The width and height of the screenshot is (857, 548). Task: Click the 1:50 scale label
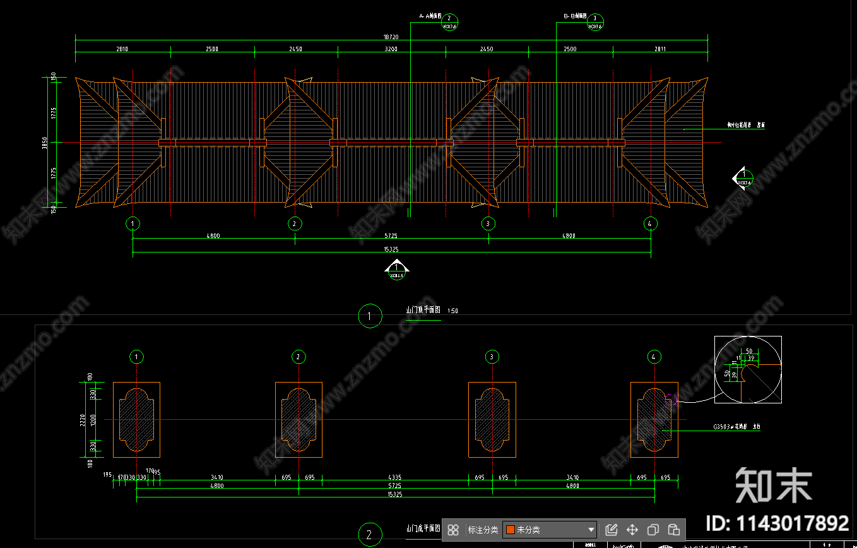pos(452,311)
